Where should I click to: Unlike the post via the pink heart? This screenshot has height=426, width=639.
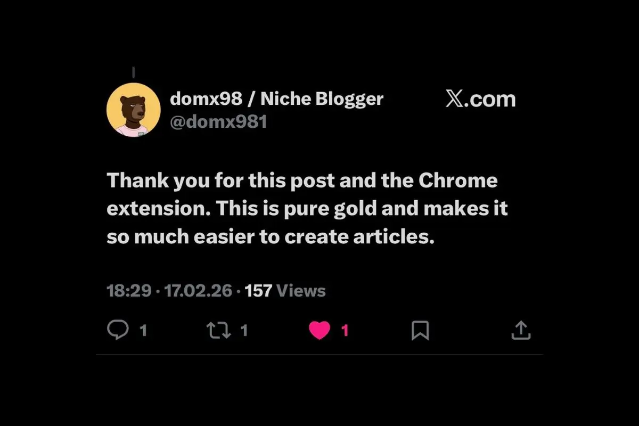pos(319,331)
